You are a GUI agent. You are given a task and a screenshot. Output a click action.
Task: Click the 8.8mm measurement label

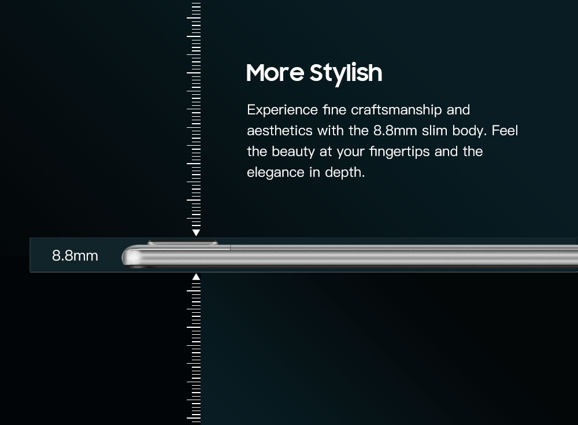75,255
